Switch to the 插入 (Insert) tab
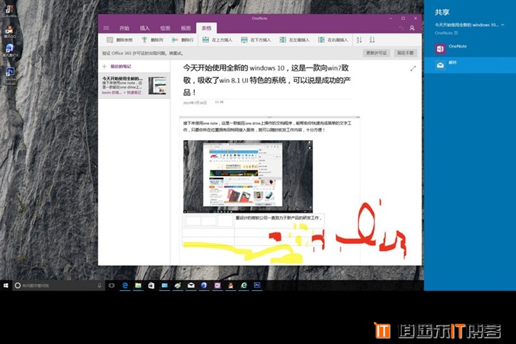This screenshot has width=516, height=344. [x=145, y=28]
